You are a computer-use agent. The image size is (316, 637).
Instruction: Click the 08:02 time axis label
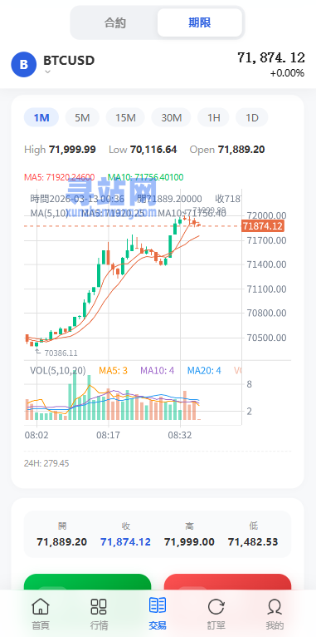[36, 435]
